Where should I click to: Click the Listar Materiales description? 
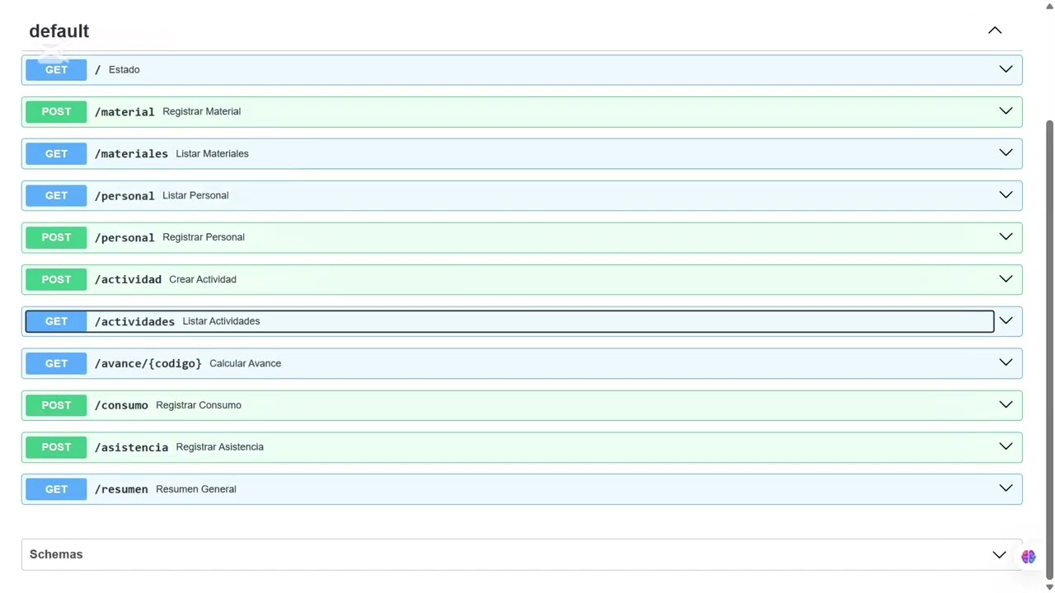[x=212, y=153]
